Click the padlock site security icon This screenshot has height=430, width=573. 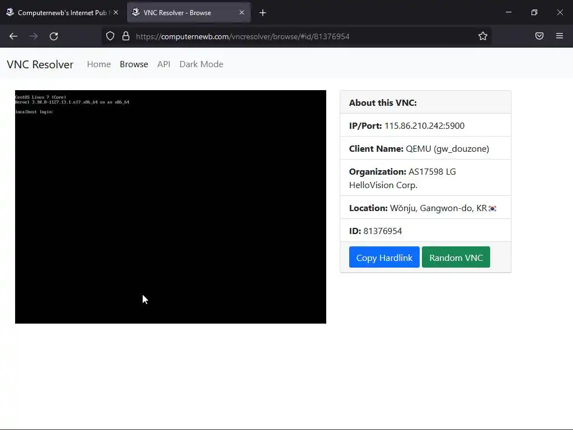(126, 36)
